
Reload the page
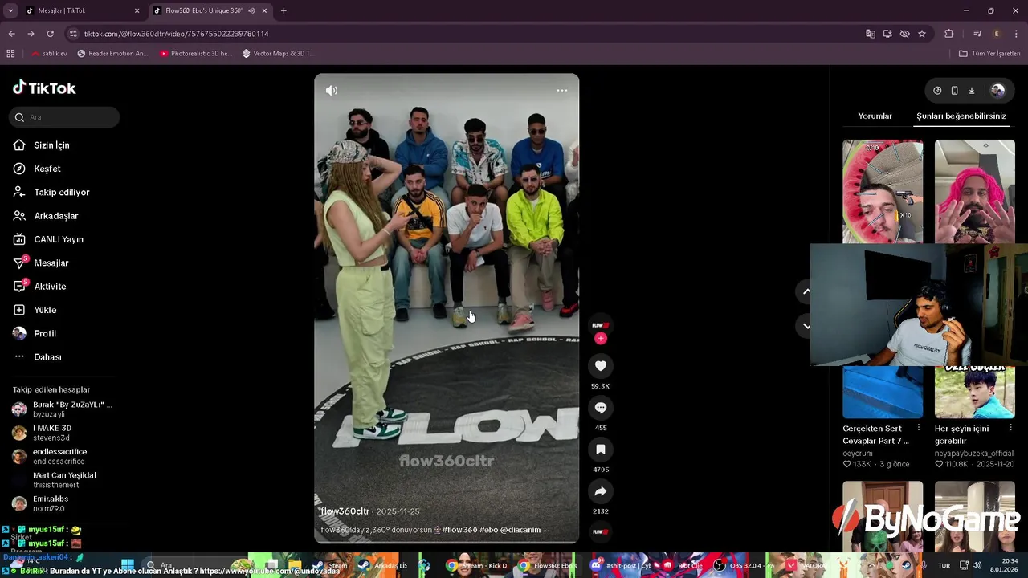[50, 34]
